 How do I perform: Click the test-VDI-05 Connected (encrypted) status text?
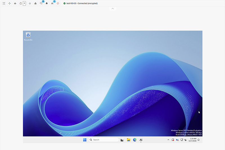(82, 3)
